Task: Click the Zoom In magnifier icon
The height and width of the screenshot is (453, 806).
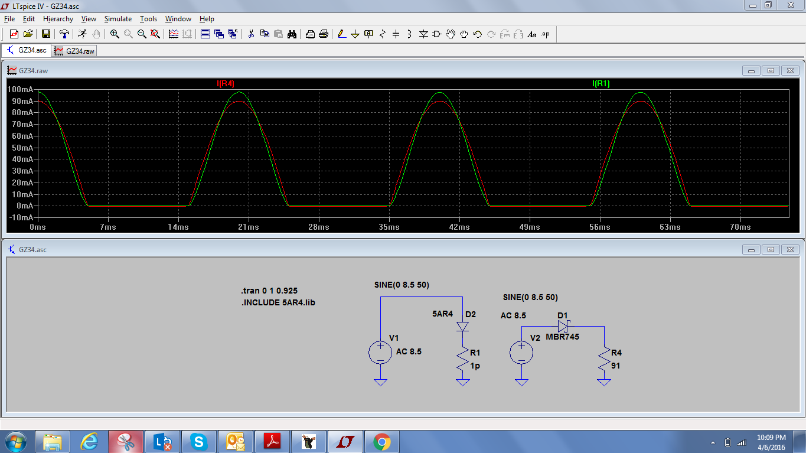Action: (115, 34)
